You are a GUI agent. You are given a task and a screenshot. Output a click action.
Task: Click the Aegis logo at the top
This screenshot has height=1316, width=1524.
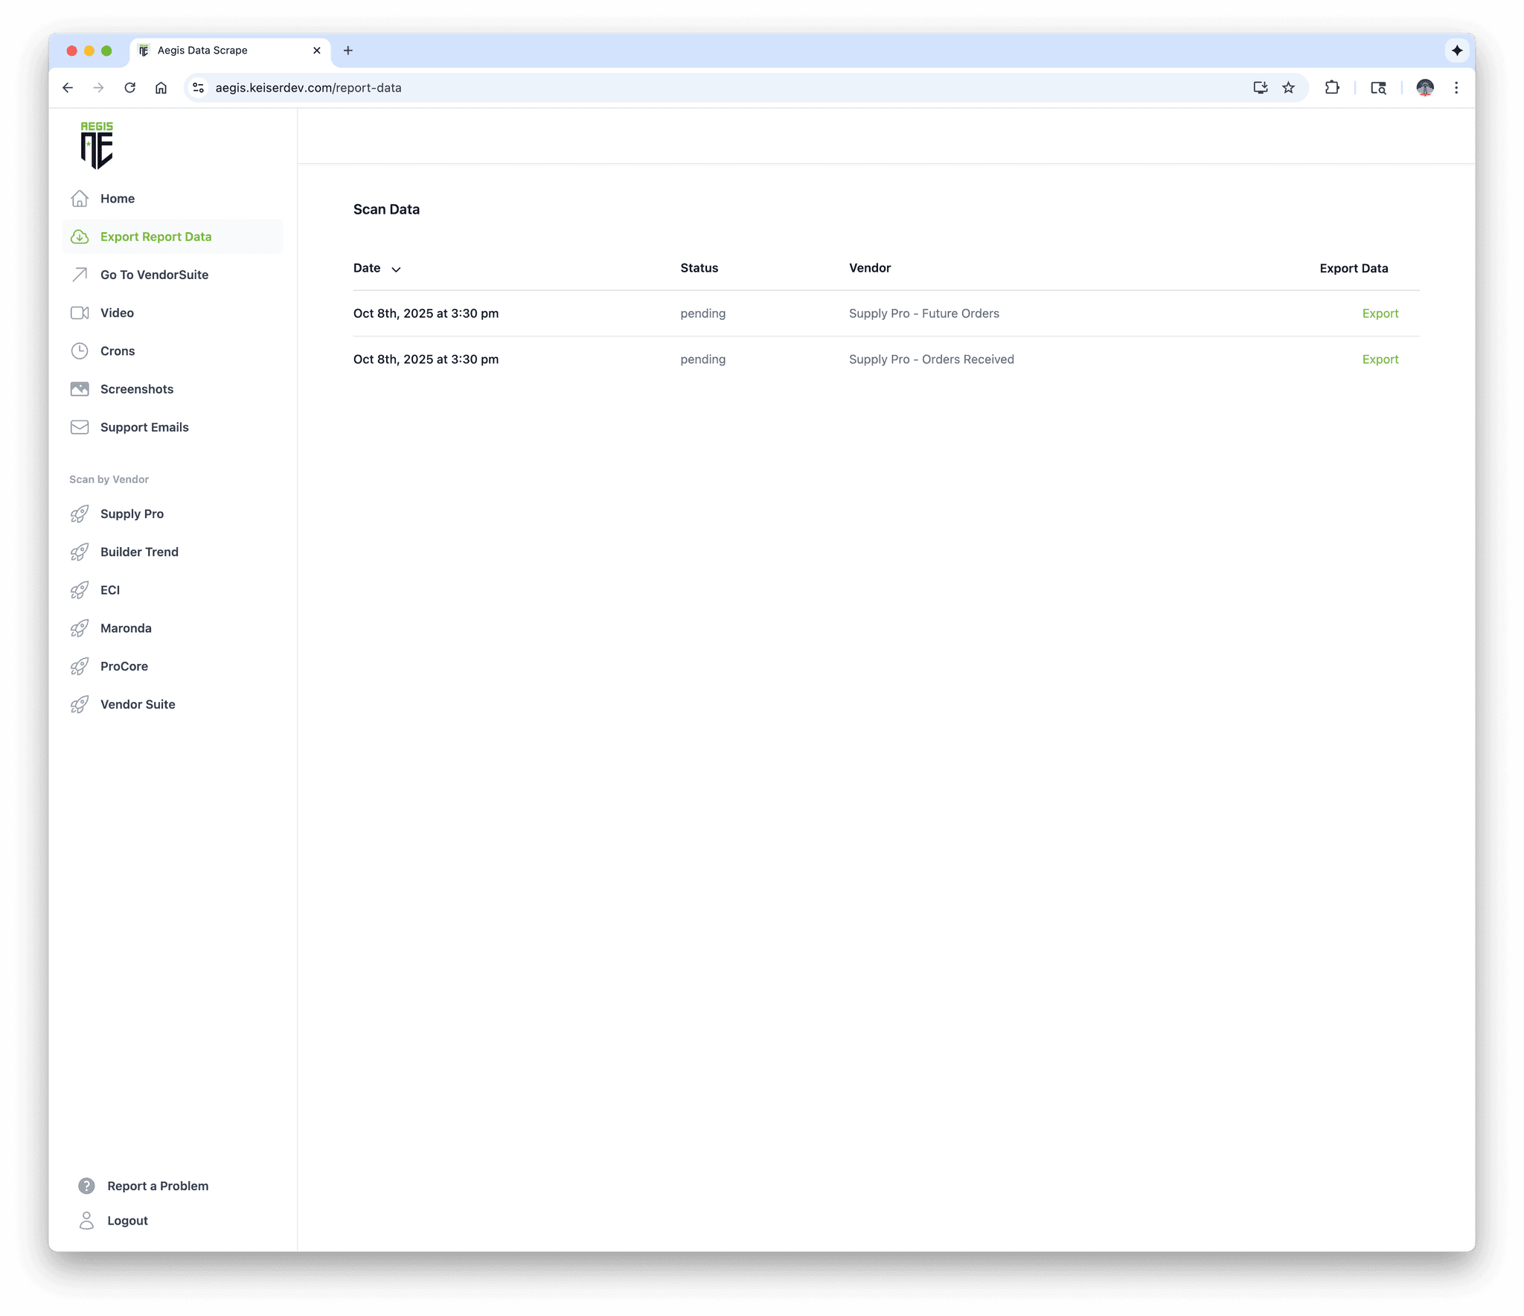tap(95, 146)
